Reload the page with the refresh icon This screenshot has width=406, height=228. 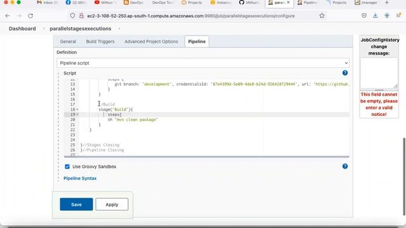[30, 16]
